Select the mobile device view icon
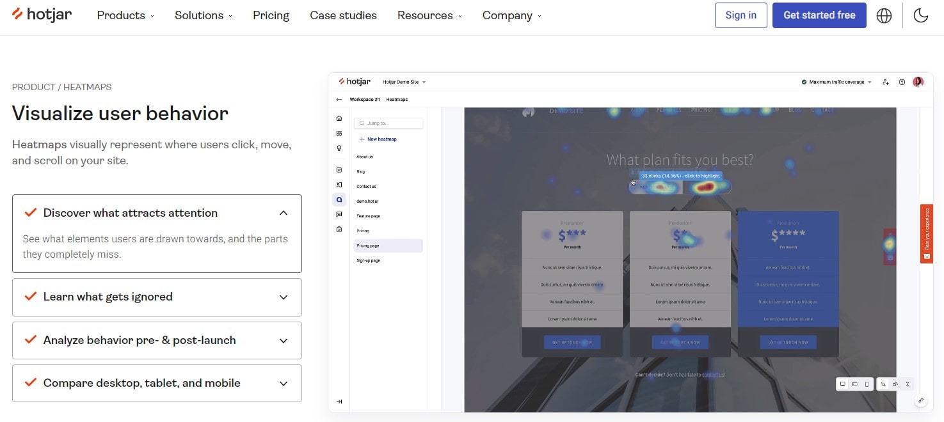 pyautogui.click(x=867, y=384)
